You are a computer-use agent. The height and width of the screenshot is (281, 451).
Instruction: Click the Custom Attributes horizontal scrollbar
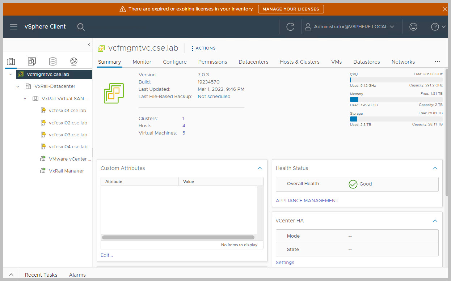coord(178,238)
